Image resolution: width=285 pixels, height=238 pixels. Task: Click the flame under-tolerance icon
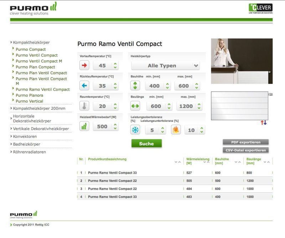[176, 130]
